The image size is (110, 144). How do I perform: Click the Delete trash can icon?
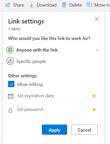64,5
